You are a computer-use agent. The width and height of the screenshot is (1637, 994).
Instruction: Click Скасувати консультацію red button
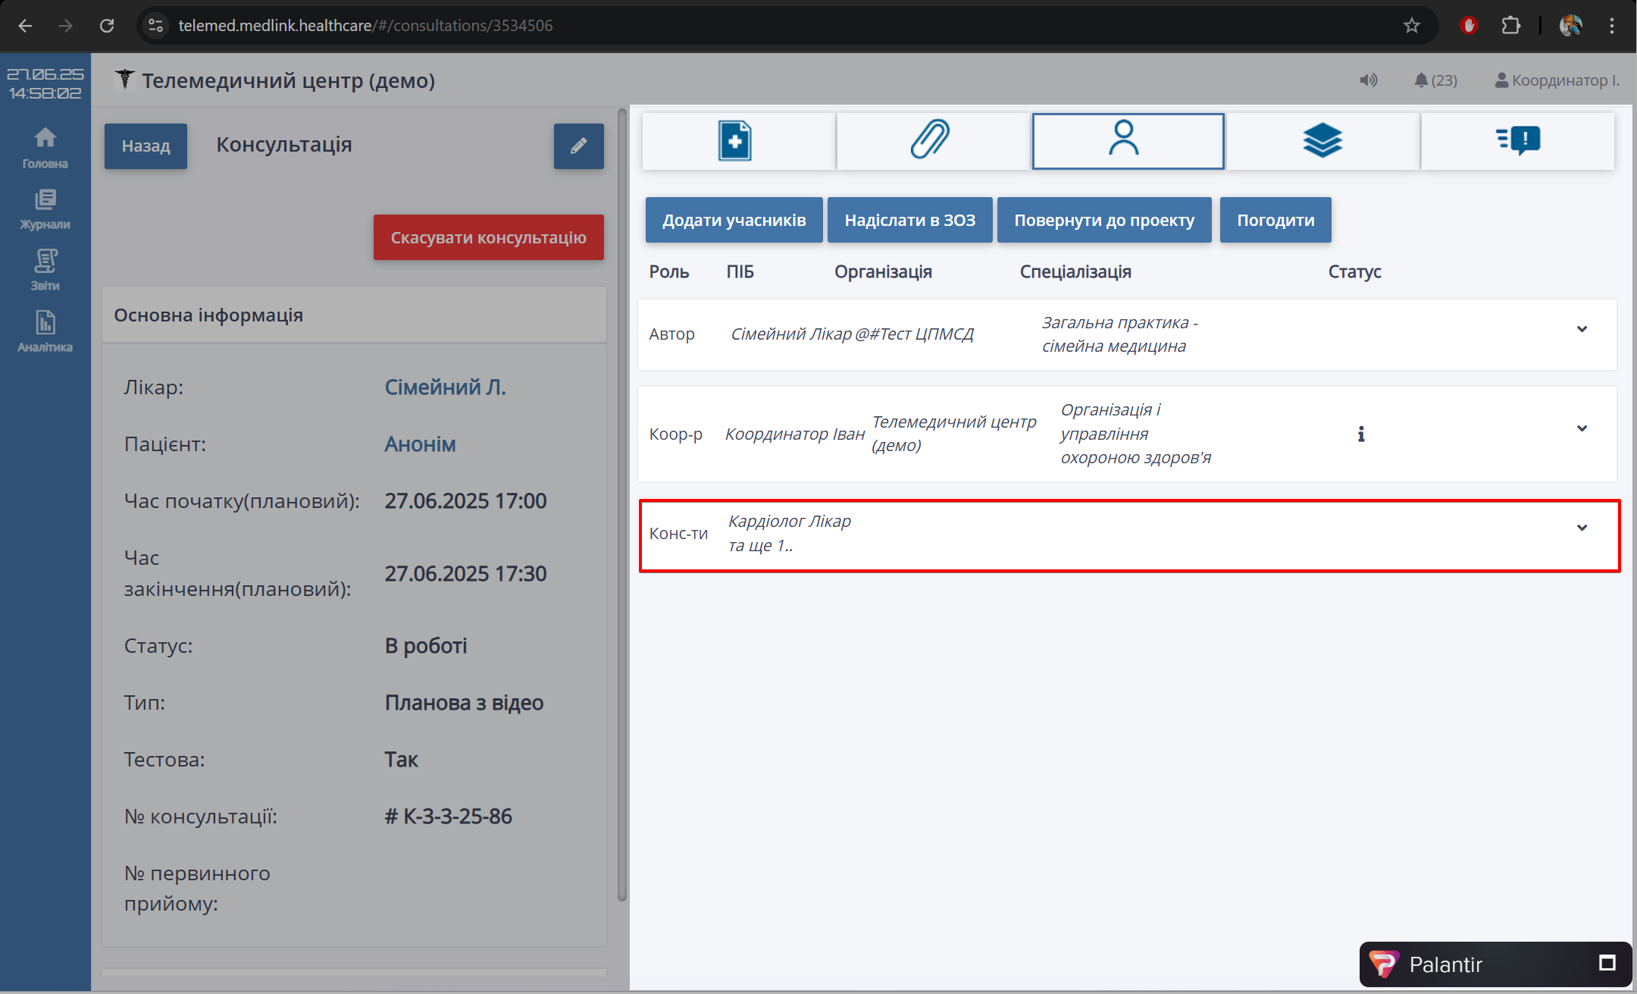pos(488,237)
